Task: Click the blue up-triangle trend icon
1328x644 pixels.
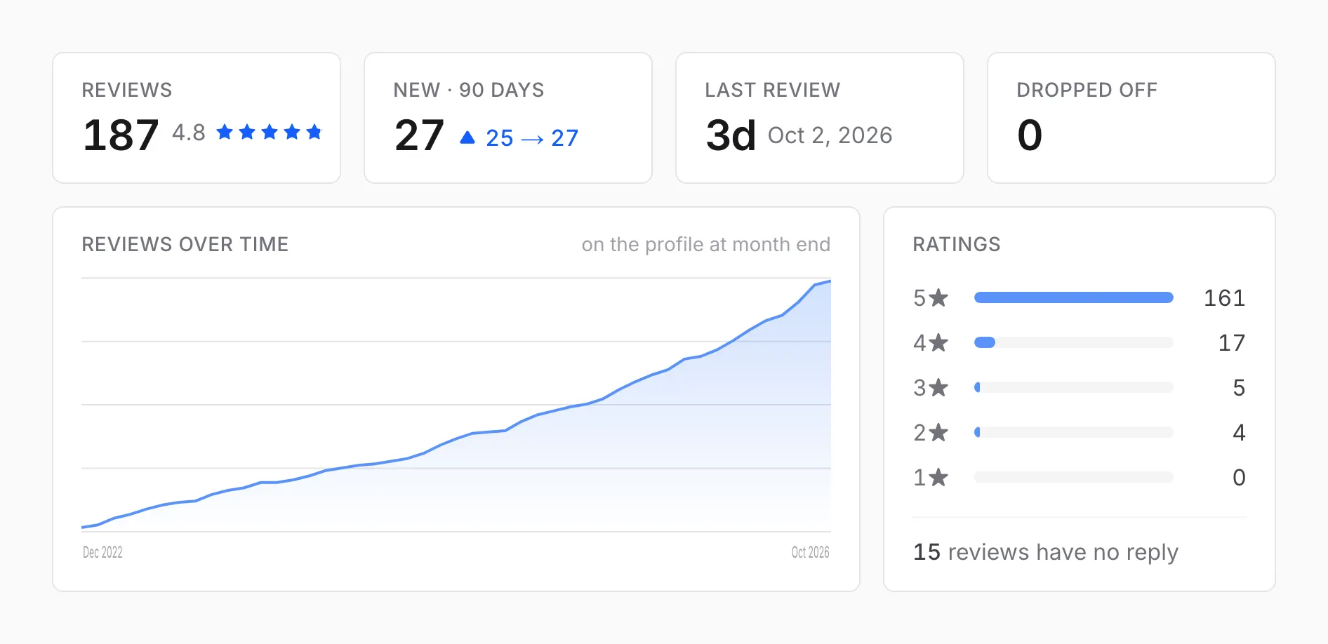Action: 467,137
